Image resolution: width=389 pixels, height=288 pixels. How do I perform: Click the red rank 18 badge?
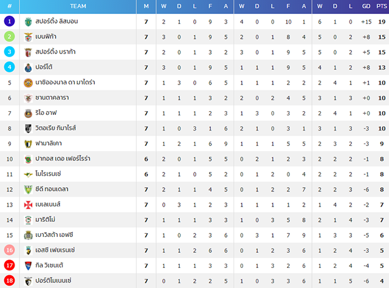coord(10,281)
